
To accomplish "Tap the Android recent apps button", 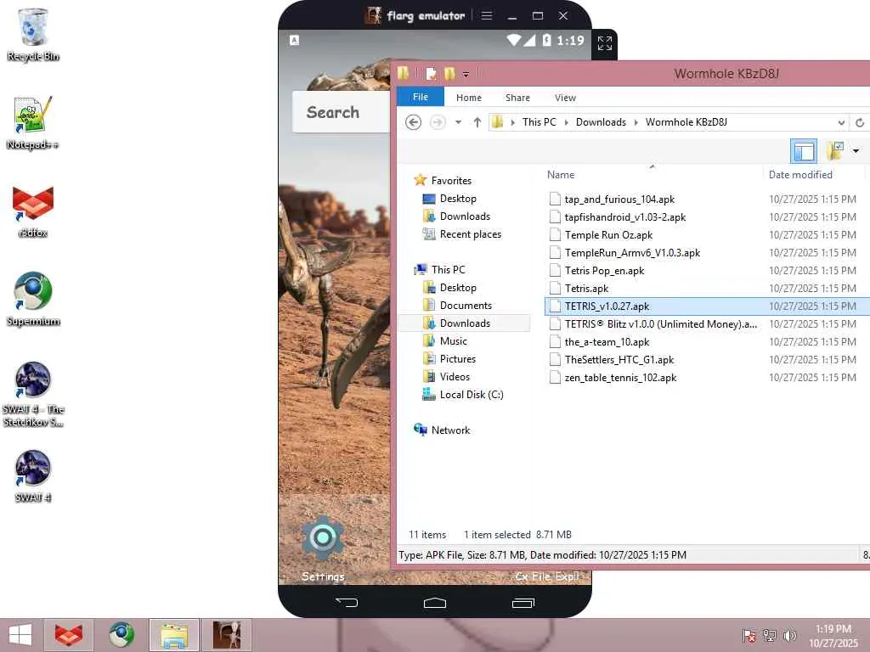I will click(x=523, y=602).
